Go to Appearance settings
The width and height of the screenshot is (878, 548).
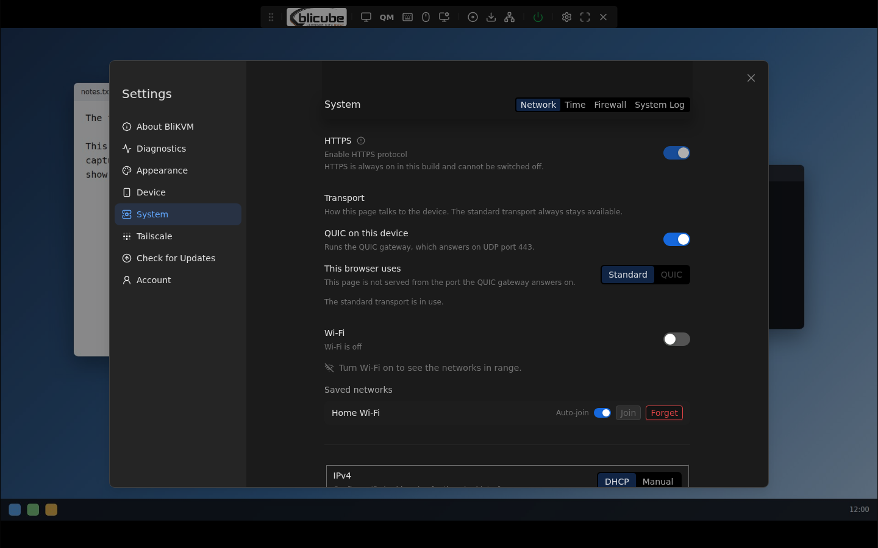178,170
